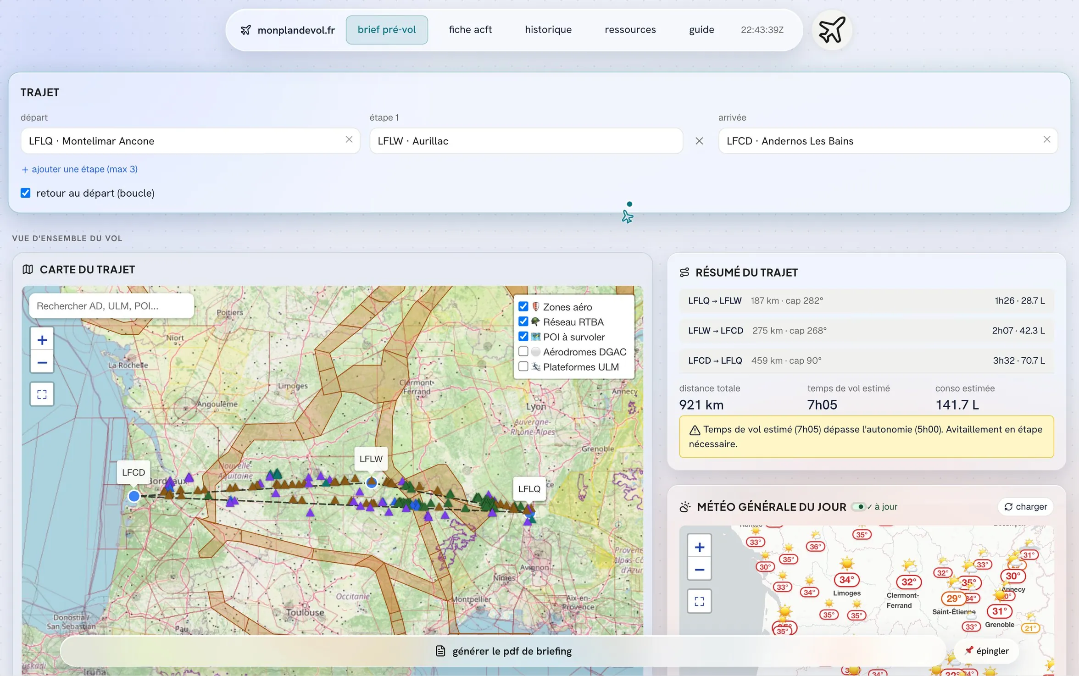
Task: Toggle fullscreen on the route map
Action: [42, 394]
